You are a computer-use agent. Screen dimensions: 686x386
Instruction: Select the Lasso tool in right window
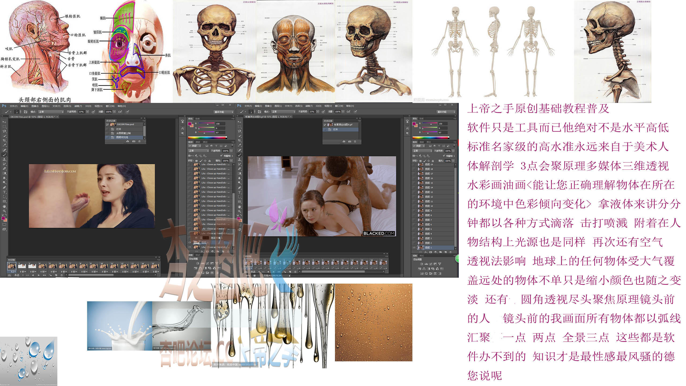[x=239, y=131]
